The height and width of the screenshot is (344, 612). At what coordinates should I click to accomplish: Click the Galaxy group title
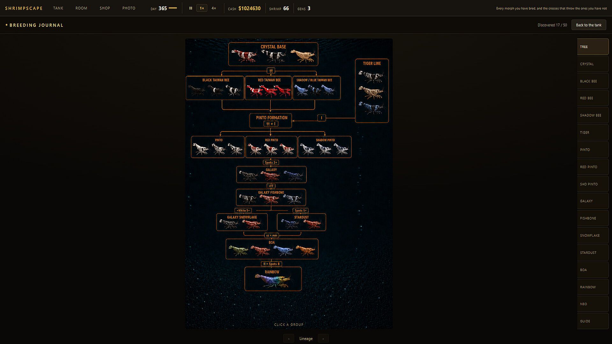coord(271,170)
